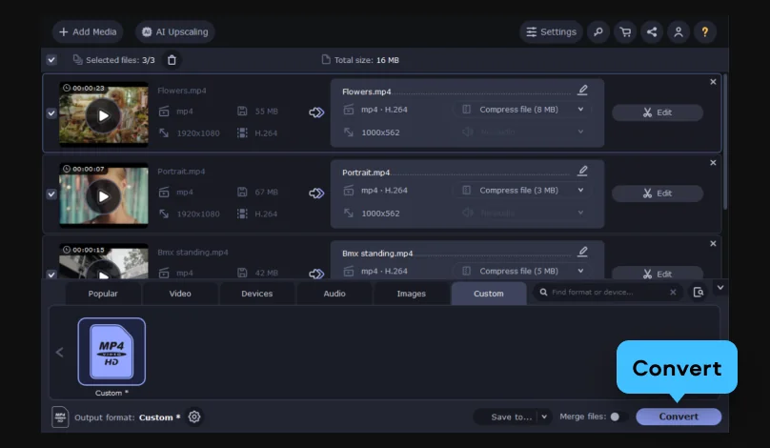Click the search magnifier icon in top toolbar

pos(598,31)
